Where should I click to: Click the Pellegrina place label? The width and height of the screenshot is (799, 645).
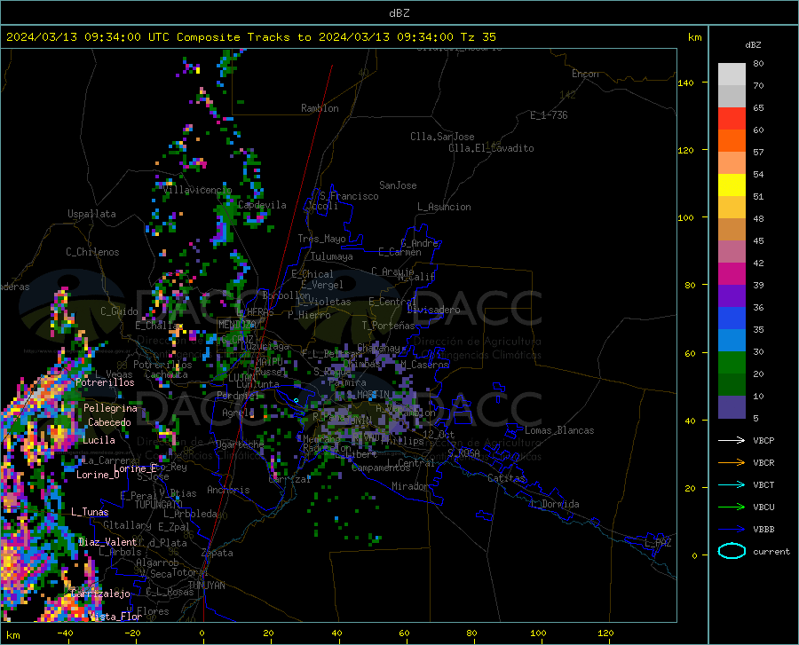coord(110,408)
